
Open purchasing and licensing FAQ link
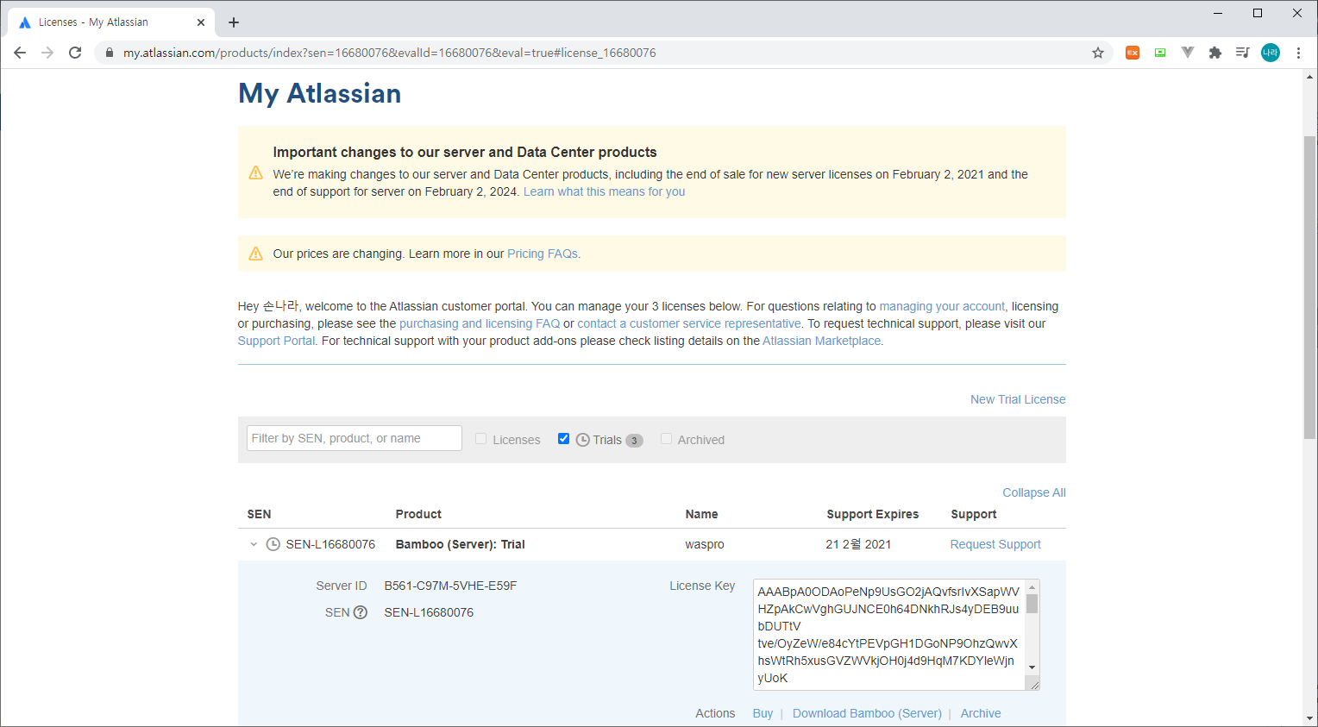point(480,323)
